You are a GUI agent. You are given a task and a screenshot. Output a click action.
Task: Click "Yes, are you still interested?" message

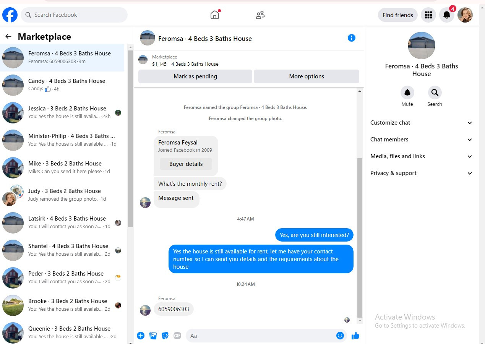pyautogui.click(x=314, y=235)
